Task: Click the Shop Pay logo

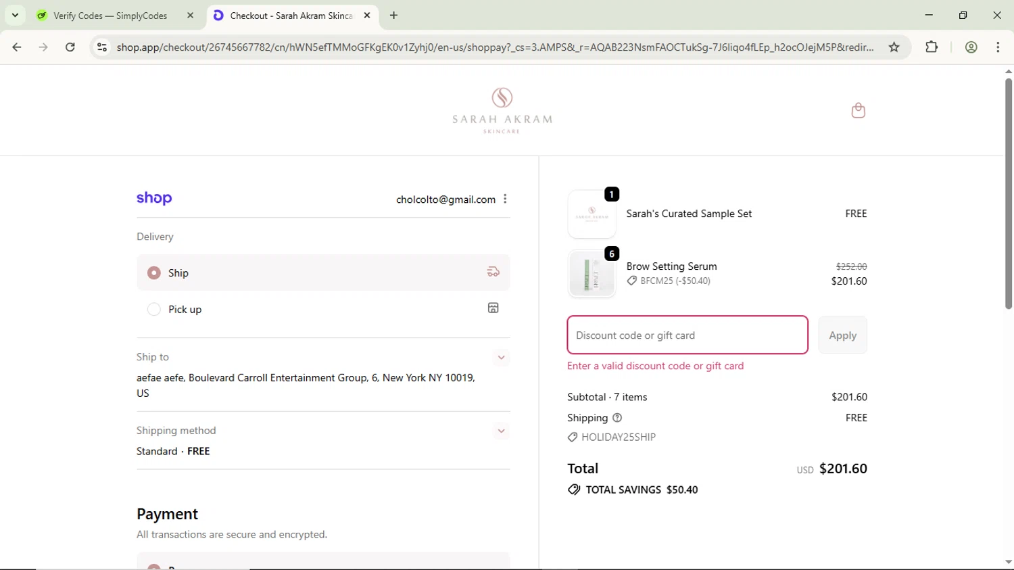Action: pyautogui.click(x=154, y=198)
